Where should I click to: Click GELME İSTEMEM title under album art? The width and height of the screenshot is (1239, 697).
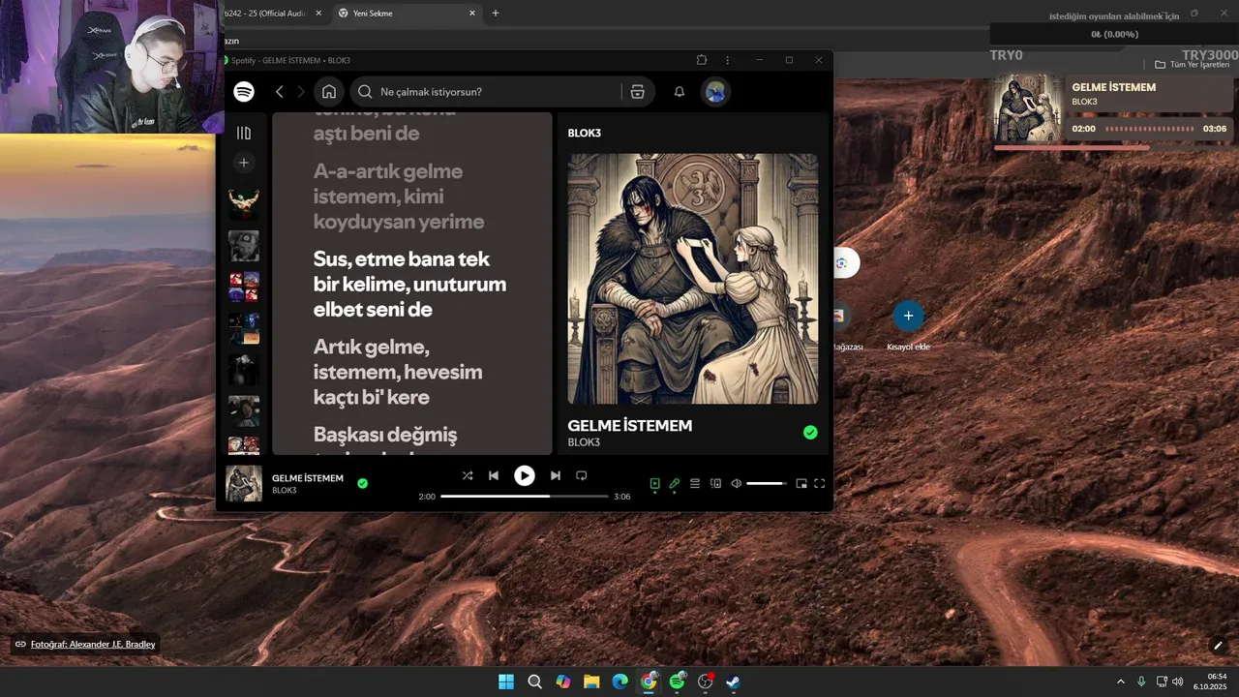coord(630,425)
